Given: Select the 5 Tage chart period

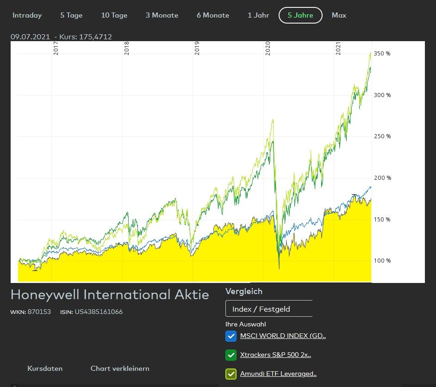Looking at the screenshot, I should [x=71, y=15].
